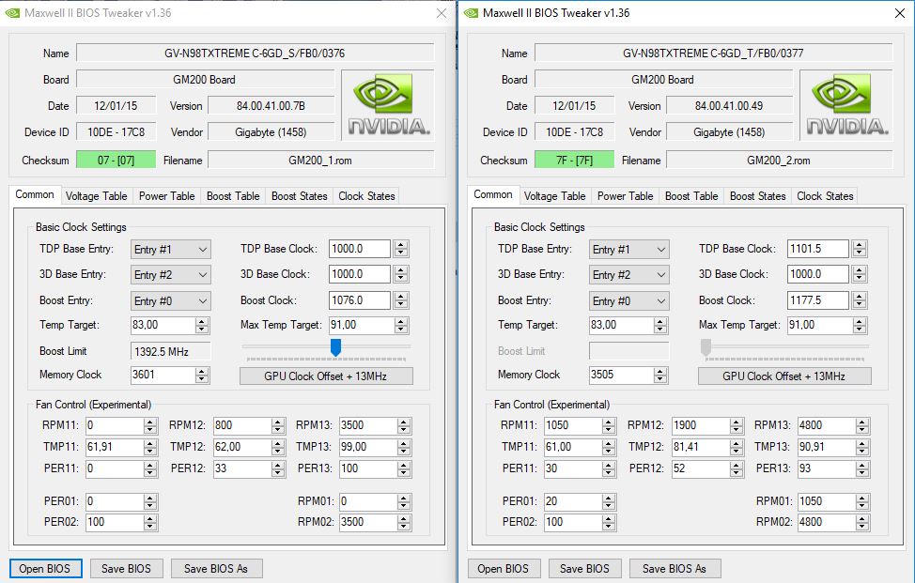Click the Temp Target stepper in the left window
915x583 pixels.
(202, 326)
